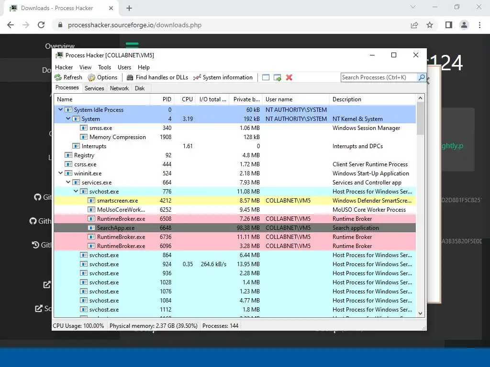Open the browser profile avatar
This screenshot has width=490, height=367.
(464, 25)
